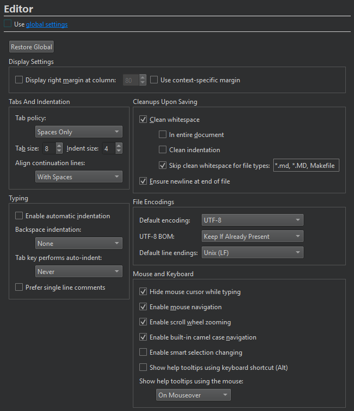Click the Restore Global button
The height and width of the screenshot is (411, 354).
[31, 47]
